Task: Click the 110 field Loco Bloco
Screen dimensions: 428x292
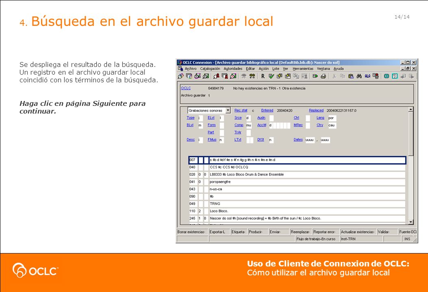Action: coord(307,211)
